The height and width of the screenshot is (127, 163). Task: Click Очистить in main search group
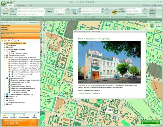59,14
